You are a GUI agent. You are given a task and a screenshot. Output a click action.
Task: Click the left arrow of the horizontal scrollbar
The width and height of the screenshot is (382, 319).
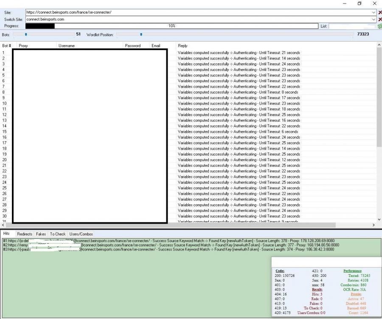coord(3,225)
